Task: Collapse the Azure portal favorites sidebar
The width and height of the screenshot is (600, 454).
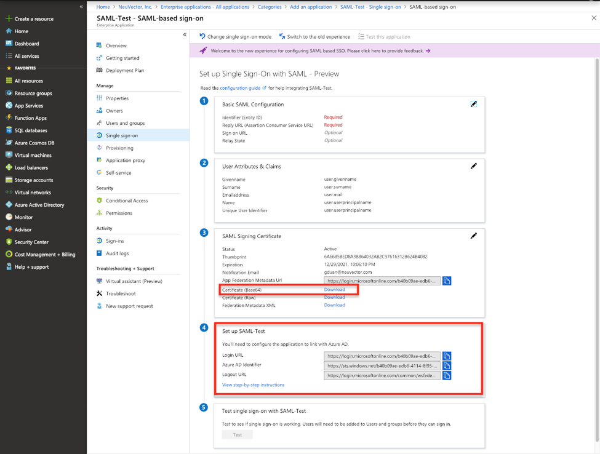Action: (x=81, y=7)
